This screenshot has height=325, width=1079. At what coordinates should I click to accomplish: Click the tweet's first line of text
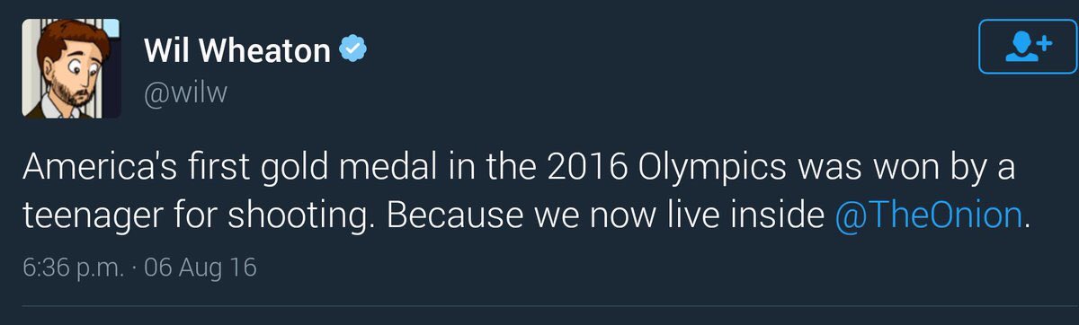click(x=519, y=170)
